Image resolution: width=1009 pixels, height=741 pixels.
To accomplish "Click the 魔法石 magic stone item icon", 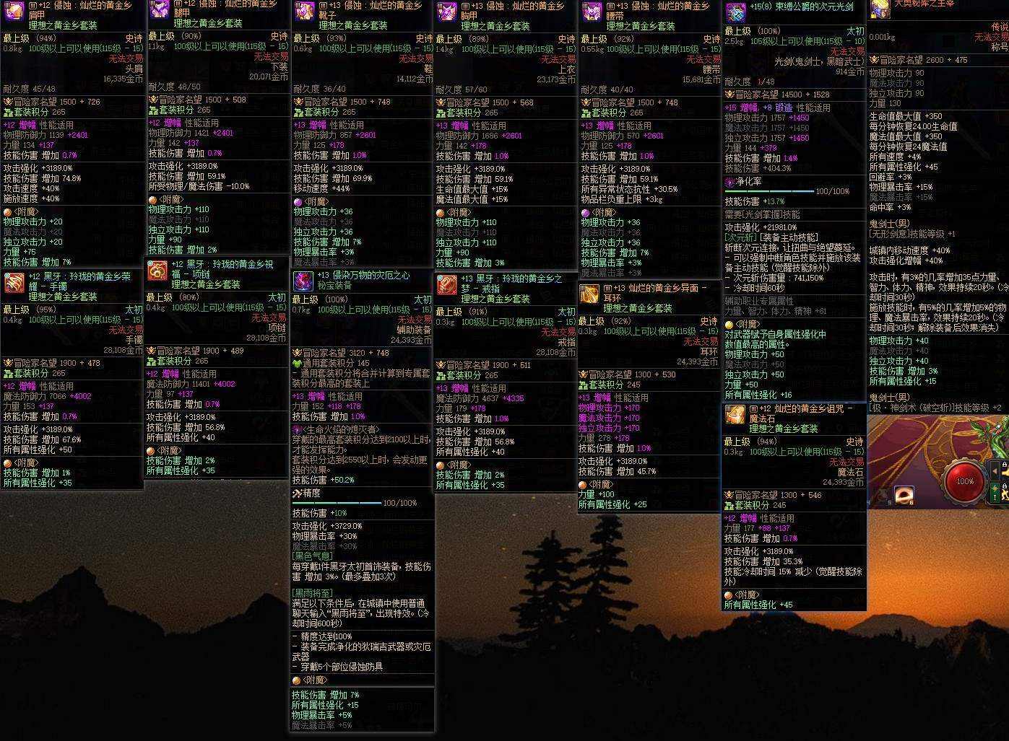I will 735,415.
